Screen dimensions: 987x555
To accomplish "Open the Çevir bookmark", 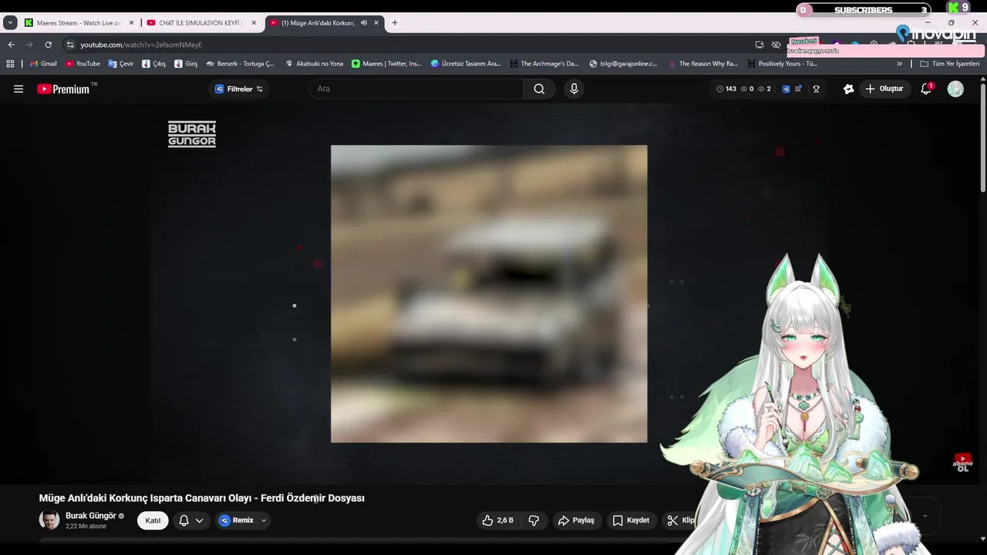I will [x=121, y=64].
